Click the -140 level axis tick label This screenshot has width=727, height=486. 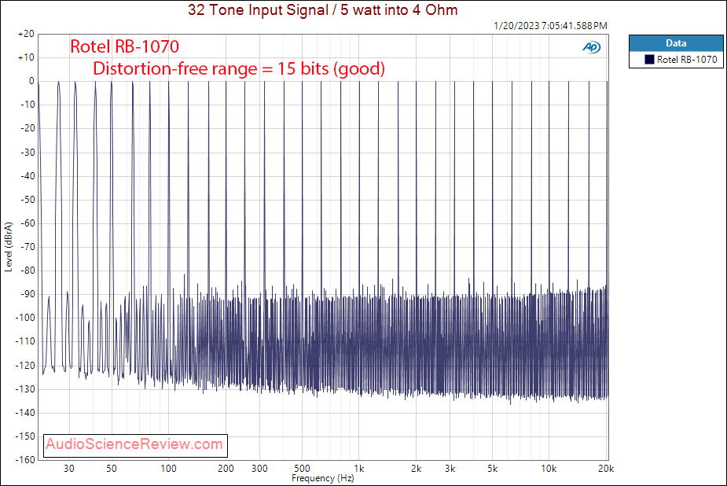click(x=25, y=413)
